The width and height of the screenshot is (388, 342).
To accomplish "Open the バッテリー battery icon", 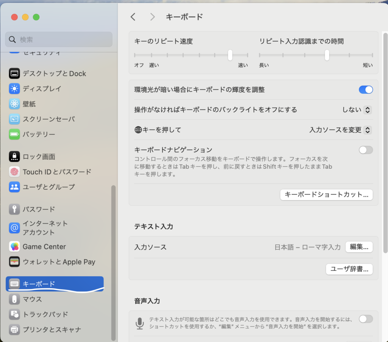I will coord(14,134).
